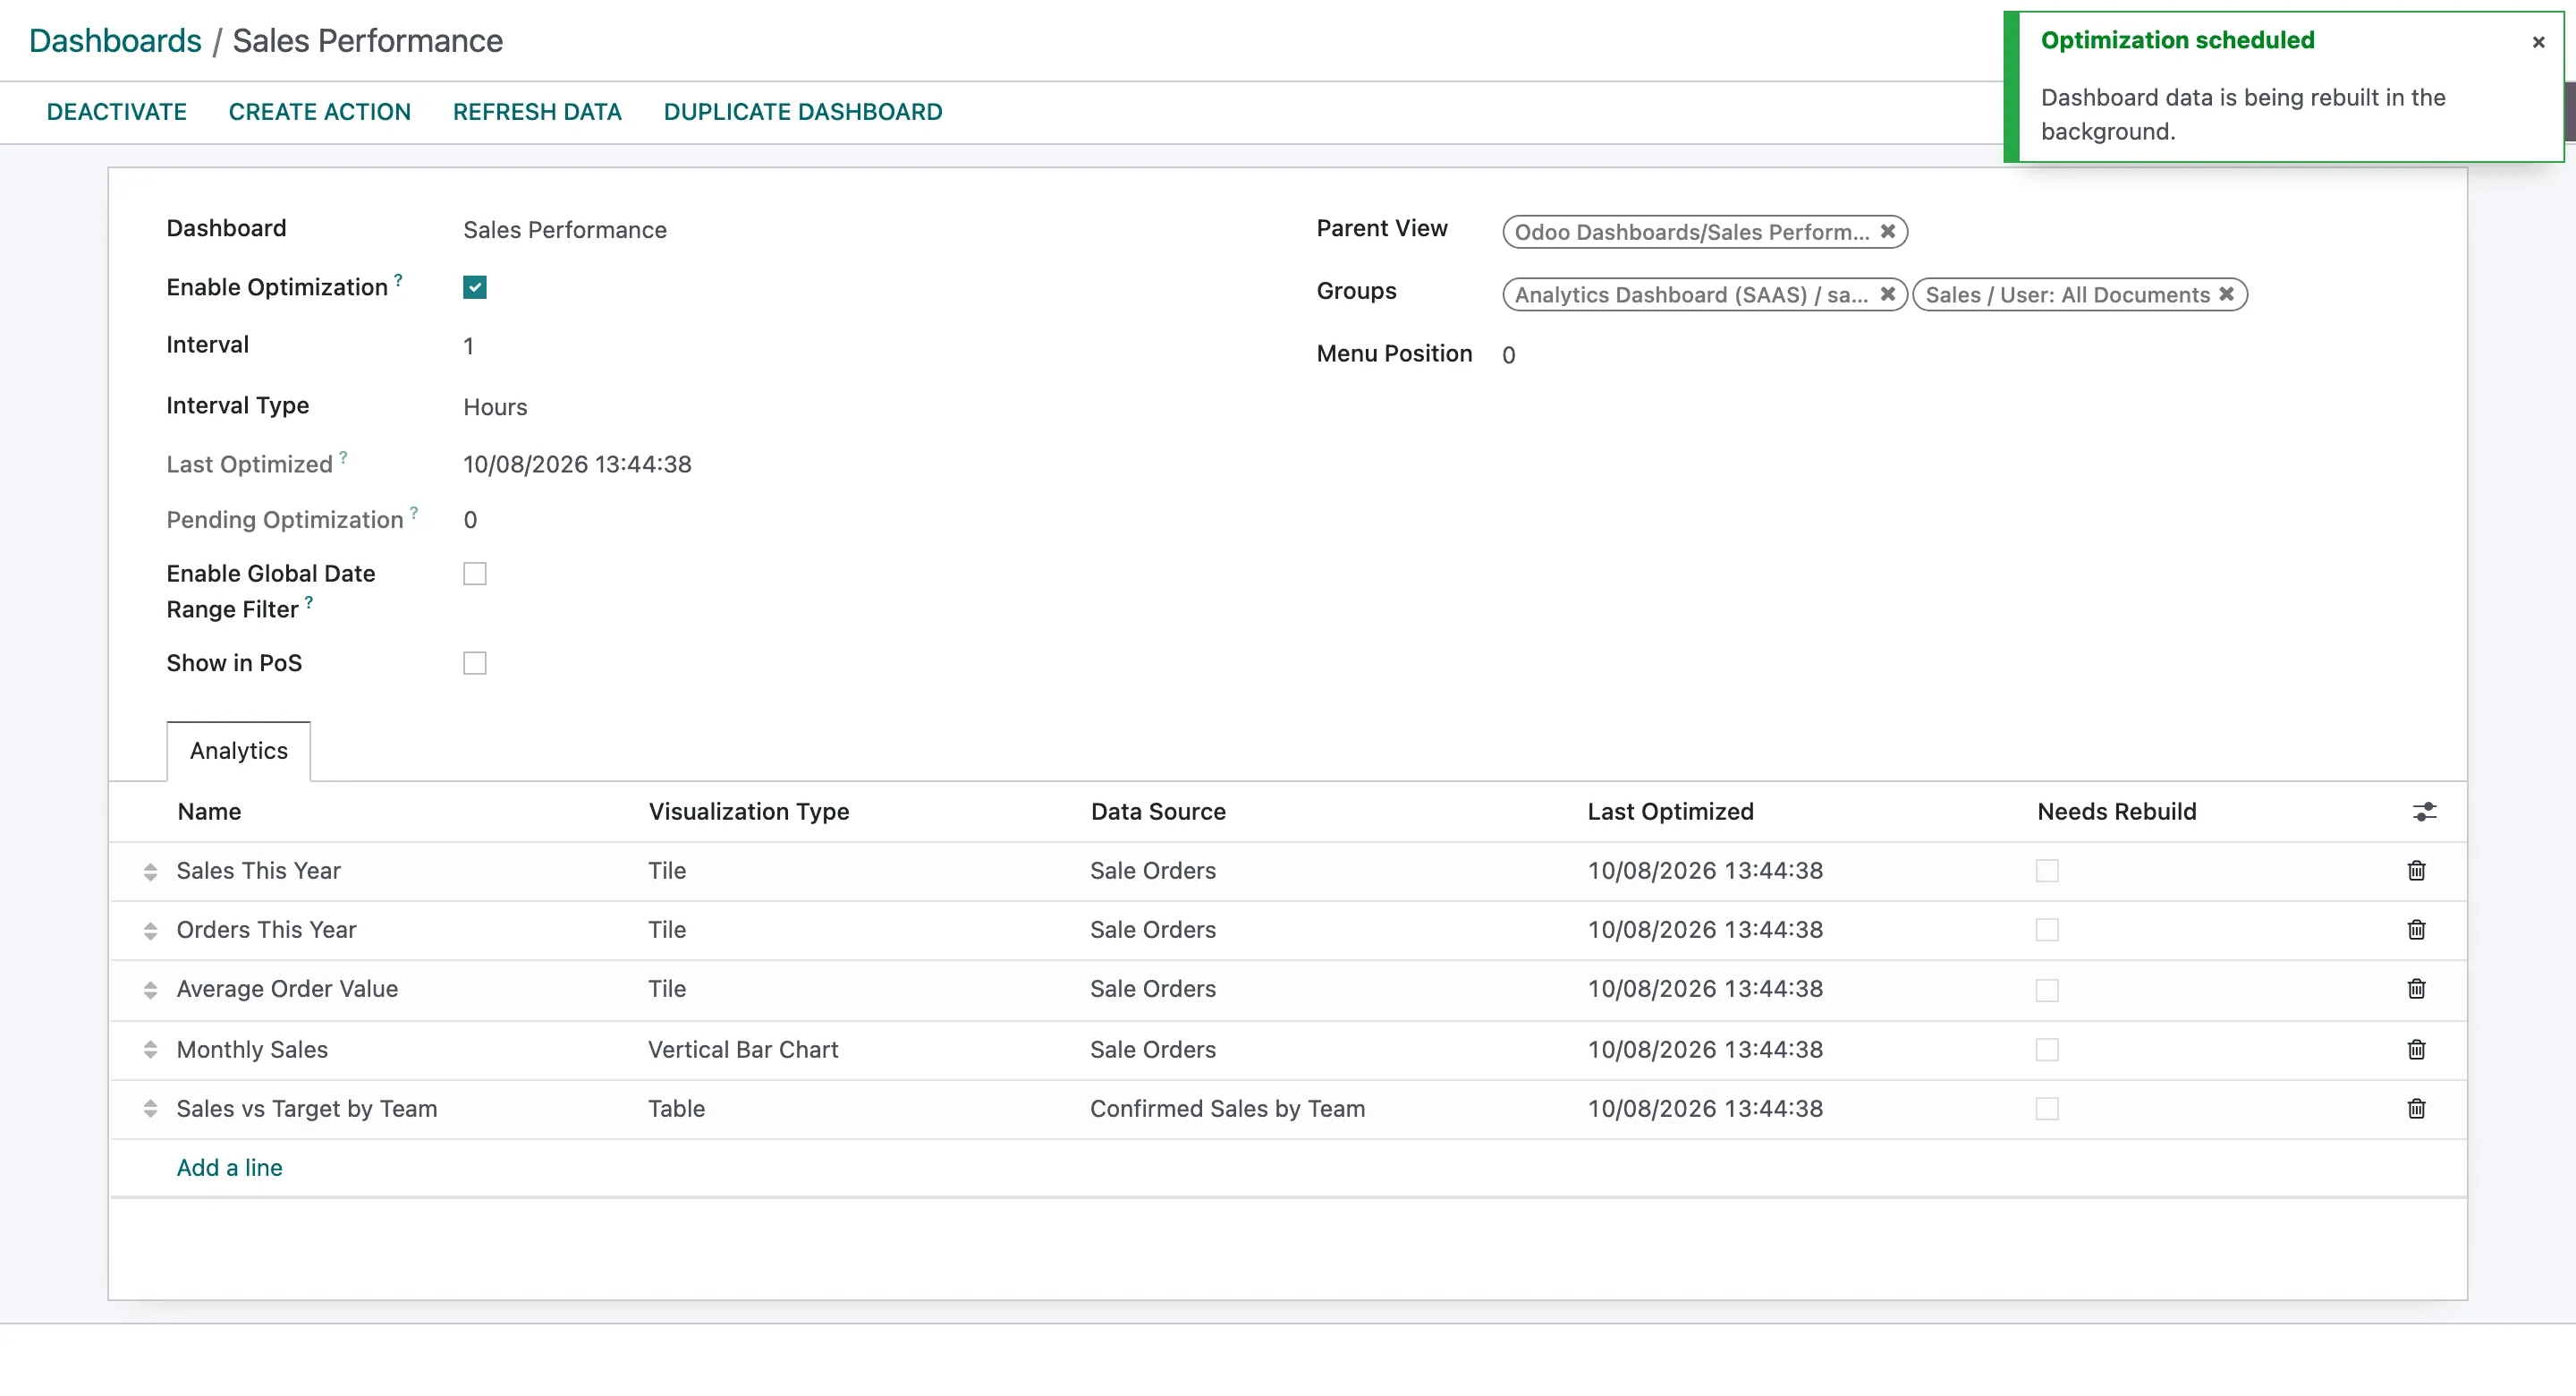Delete the Sales vs Target by Team row

(x=2416, y=1109)
